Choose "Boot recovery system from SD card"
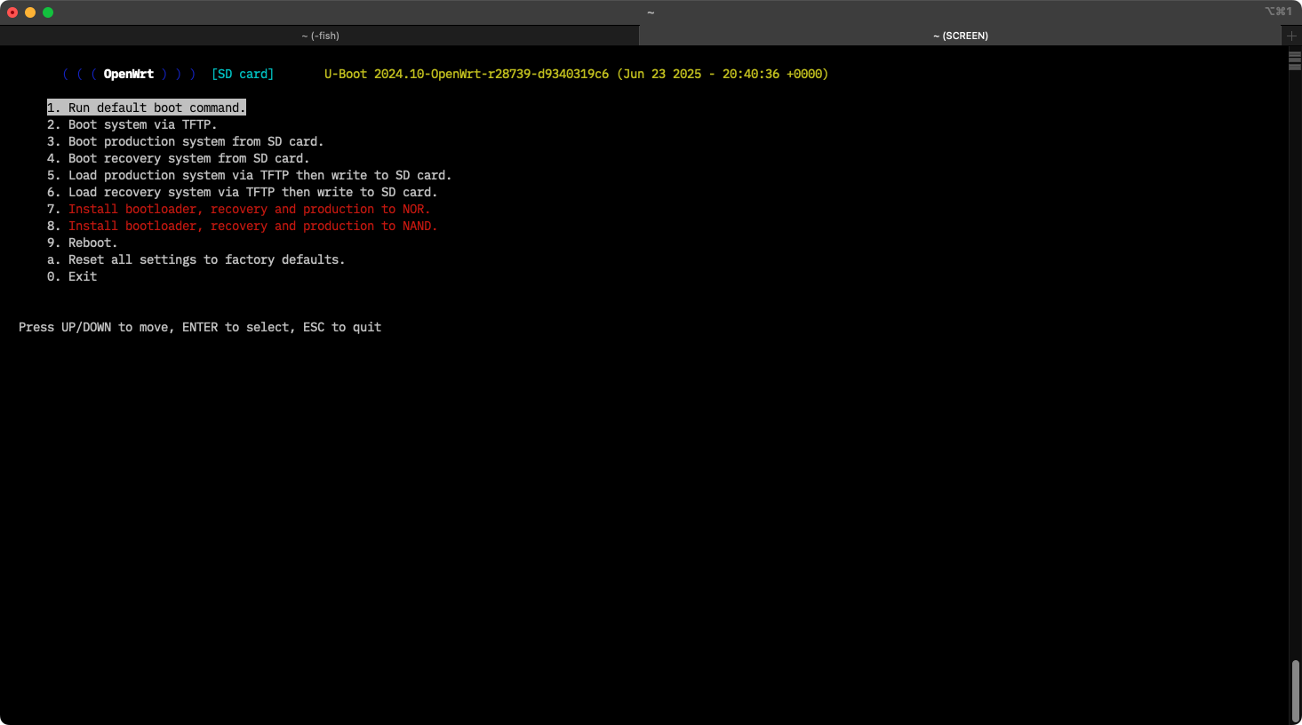 click(x=178, y=158)
